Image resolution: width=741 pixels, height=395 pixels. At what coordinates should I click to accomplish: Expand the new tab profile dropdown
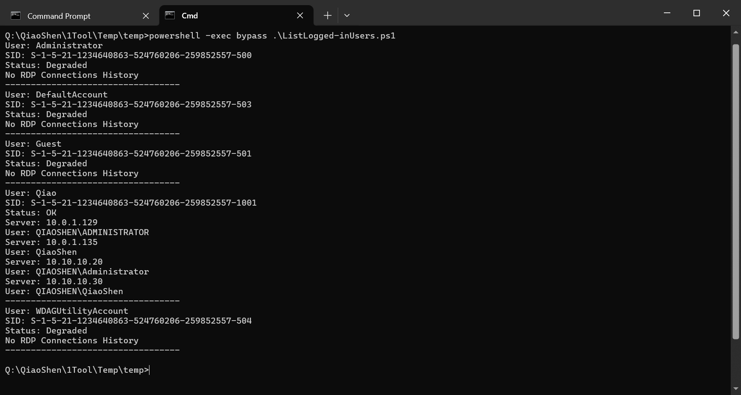pos(347,15)
